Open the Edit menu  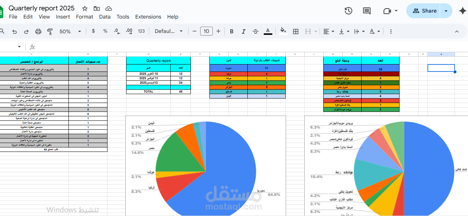tap(28, 17)
